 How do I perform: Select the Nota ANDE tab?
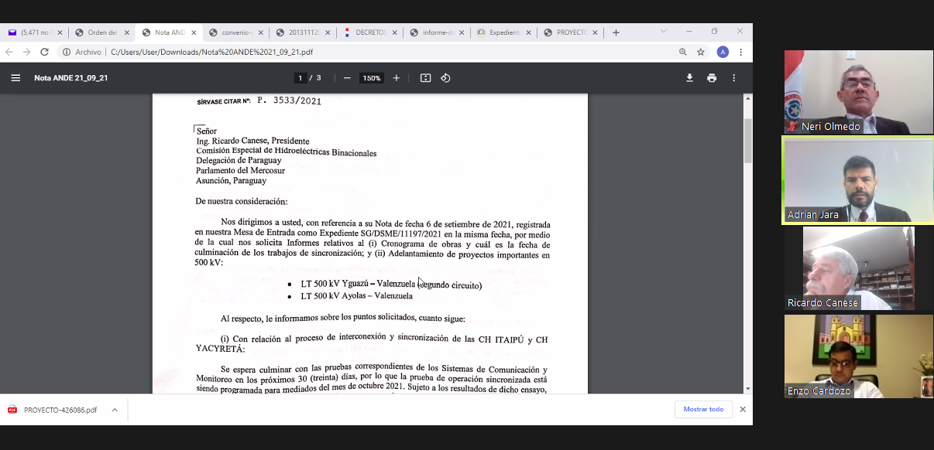(167, 32)
